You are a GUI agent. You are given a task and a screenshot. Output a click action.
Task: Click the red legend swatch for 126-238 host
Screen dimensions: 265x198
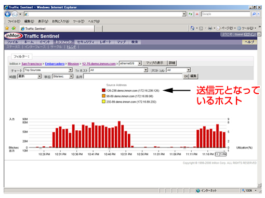pos(103,90)
